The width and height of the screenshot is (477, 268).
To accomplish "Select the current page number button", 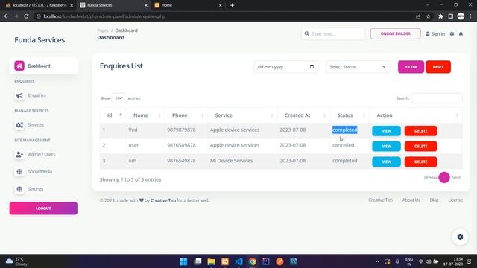I will coord(444,178).
